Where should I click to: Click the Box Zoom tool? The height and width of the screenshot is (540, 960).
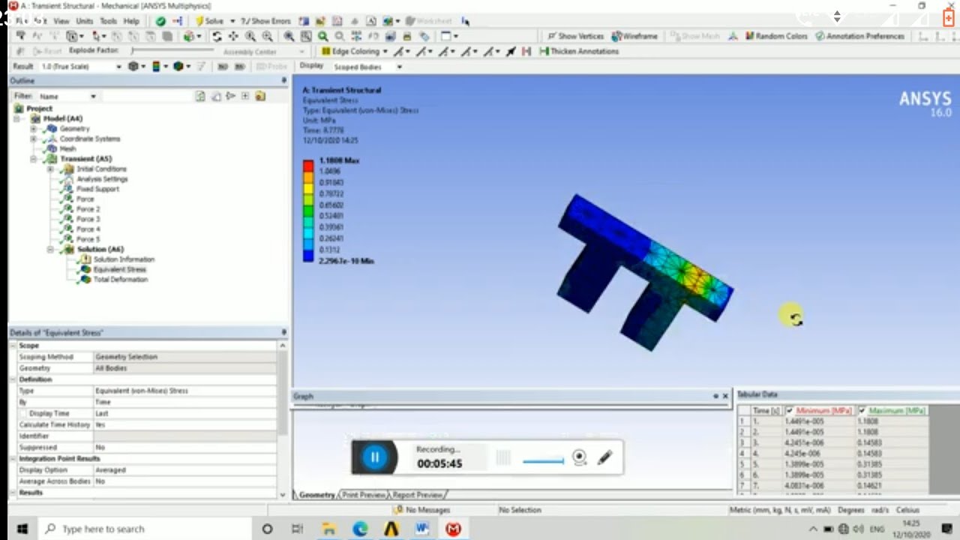[267, 36]
